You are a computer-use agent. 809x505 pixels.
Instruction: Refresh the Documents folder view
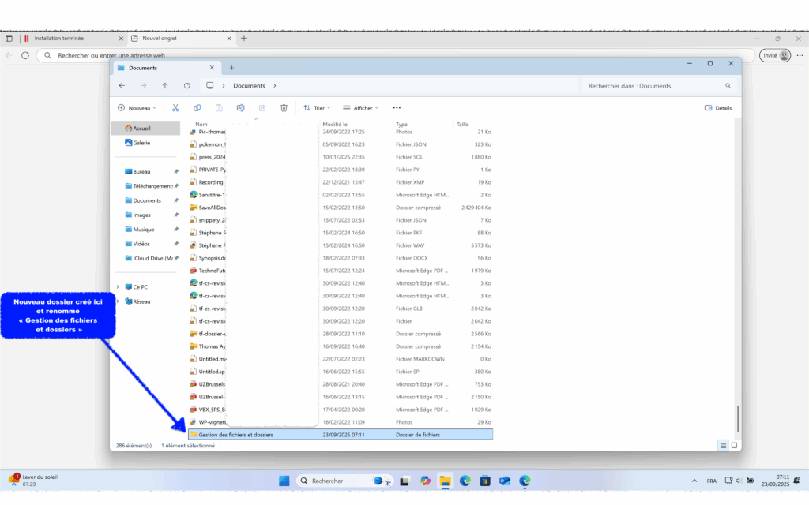tap(186, 85)
